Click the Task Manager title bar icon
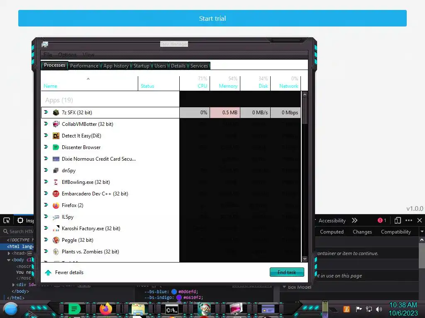This screenshot has height=318, width=425. point(45,44)
